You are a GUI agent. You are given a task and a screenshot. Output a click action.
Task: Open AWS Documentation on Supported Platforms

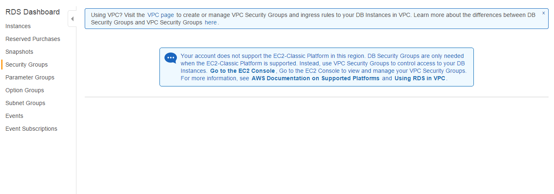tap(316, 78)
